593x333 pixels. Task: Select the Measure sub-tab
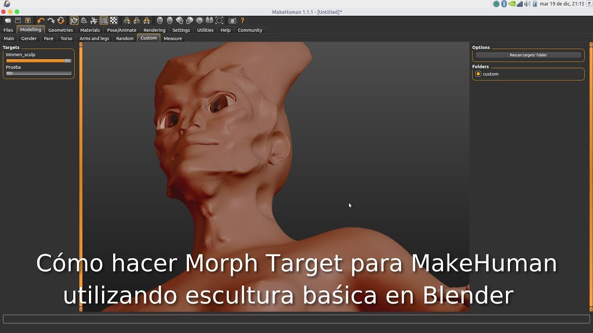(173, 38)
